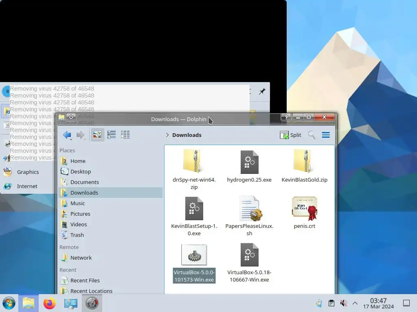Open the system settings taskbar icon
The image size is (417, 312).
pyautogui.click(x=71, y=303)
